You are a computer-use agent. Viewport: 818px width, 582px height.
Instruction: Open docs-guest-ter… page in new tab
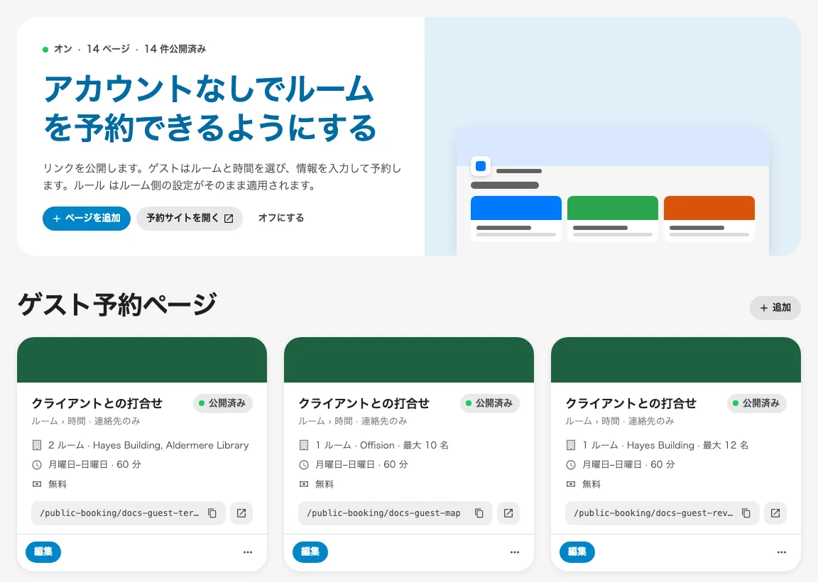(x=241, y=513)
